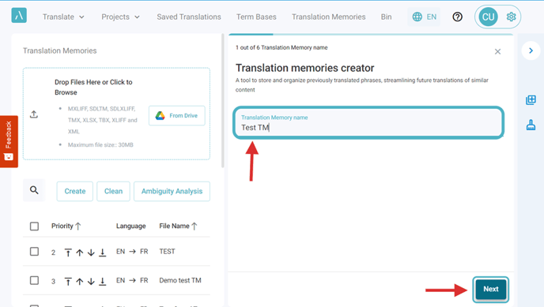Screen dimensions: 544x307
Task: Click the Translation Memory name input field
Action: tap(368, 123)
